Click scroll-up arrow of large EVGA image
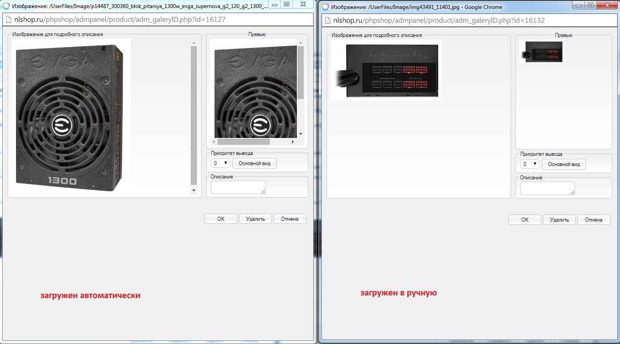620x344 pixels. tap(194, 43)
